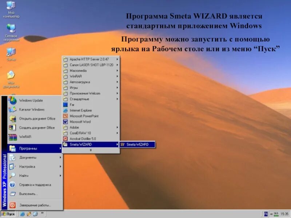Image resolution: width=291 pixels, height=218 pixels.
Task: Expand hidden Quick Launch items chevron
Action: click(x=42, y=213)
